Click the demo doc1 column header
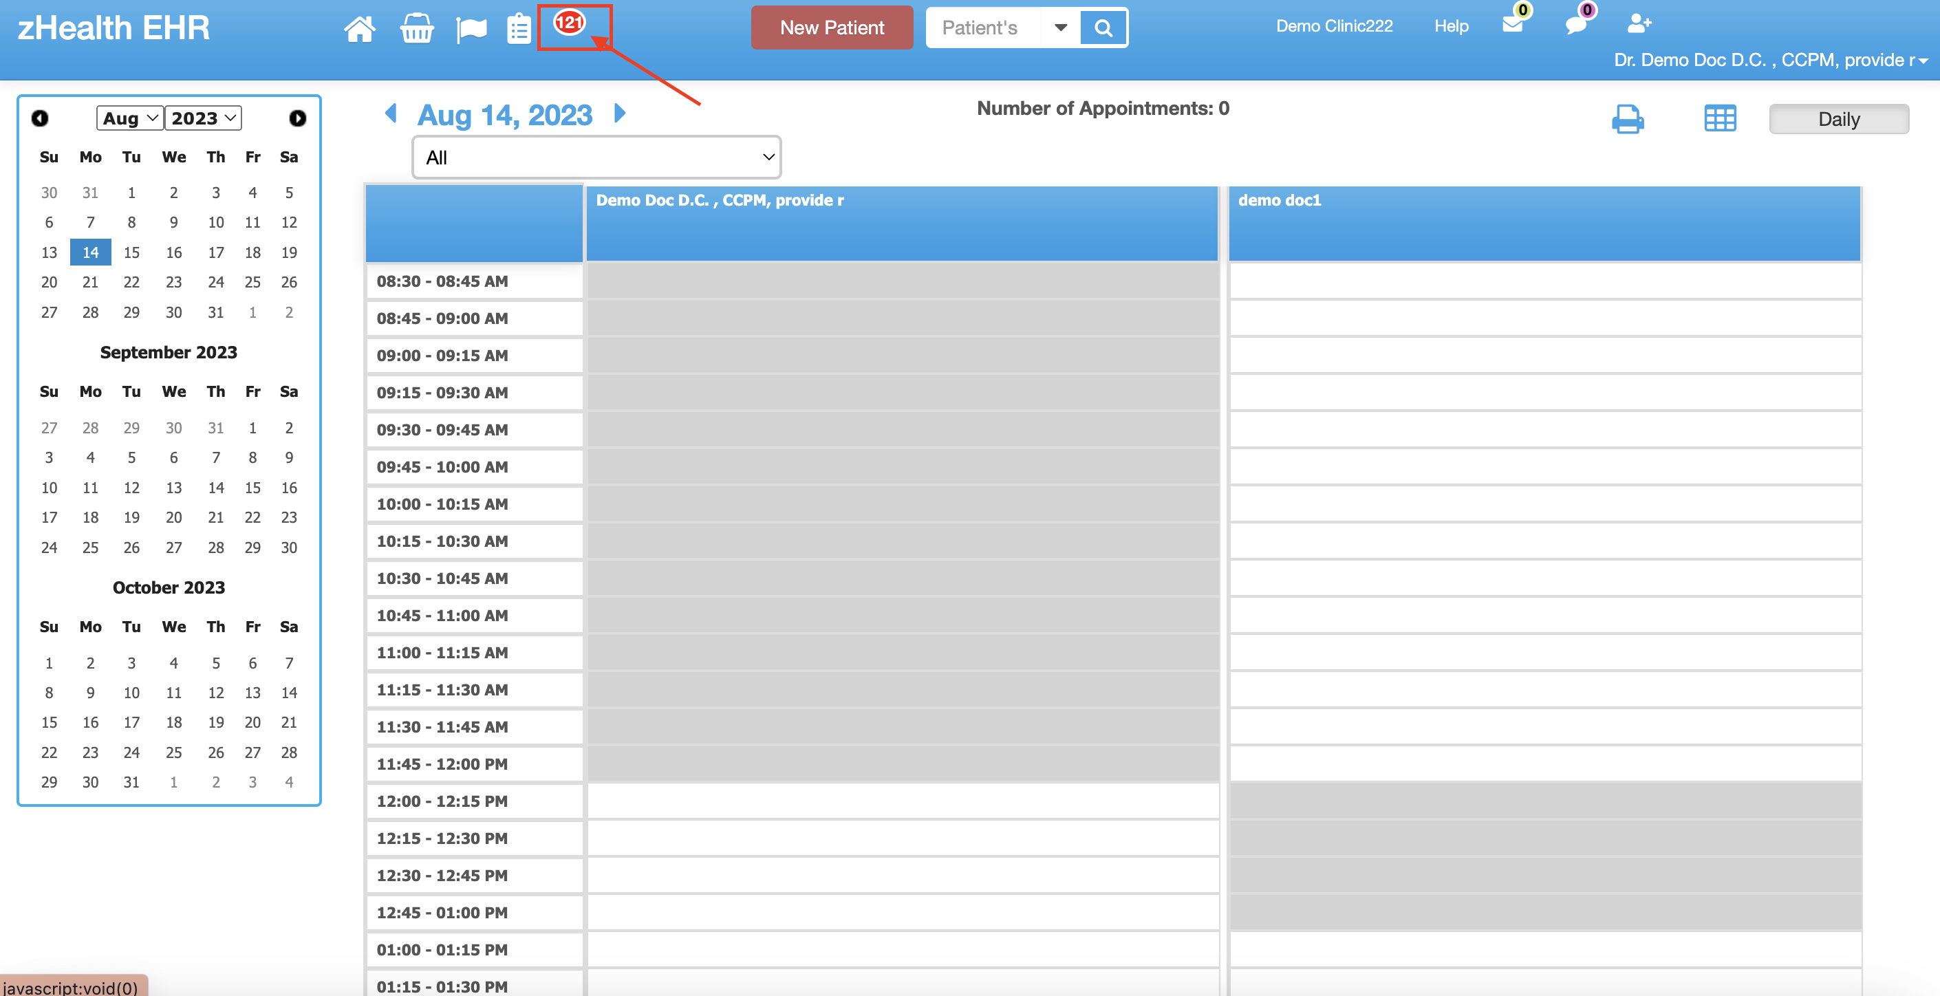 [1544, 224]
